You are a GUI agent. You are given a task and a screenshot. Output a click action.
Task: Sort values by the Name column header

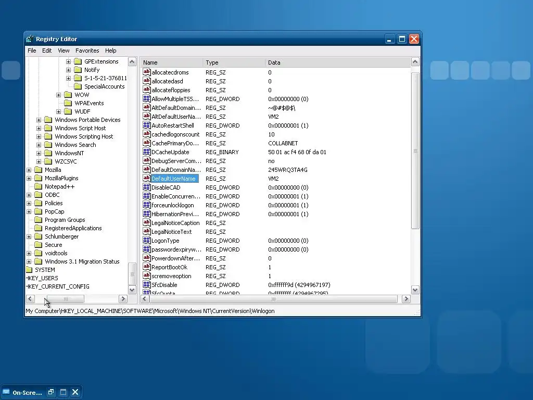point(172,63)
